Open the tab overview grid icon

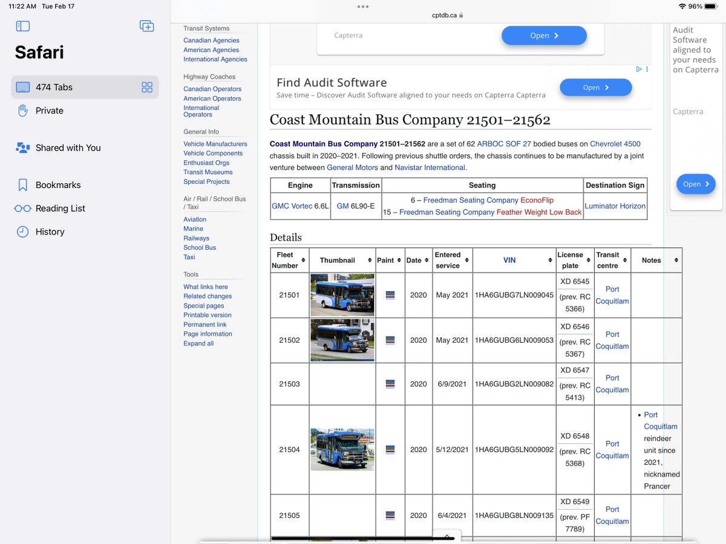pos(147,87)
